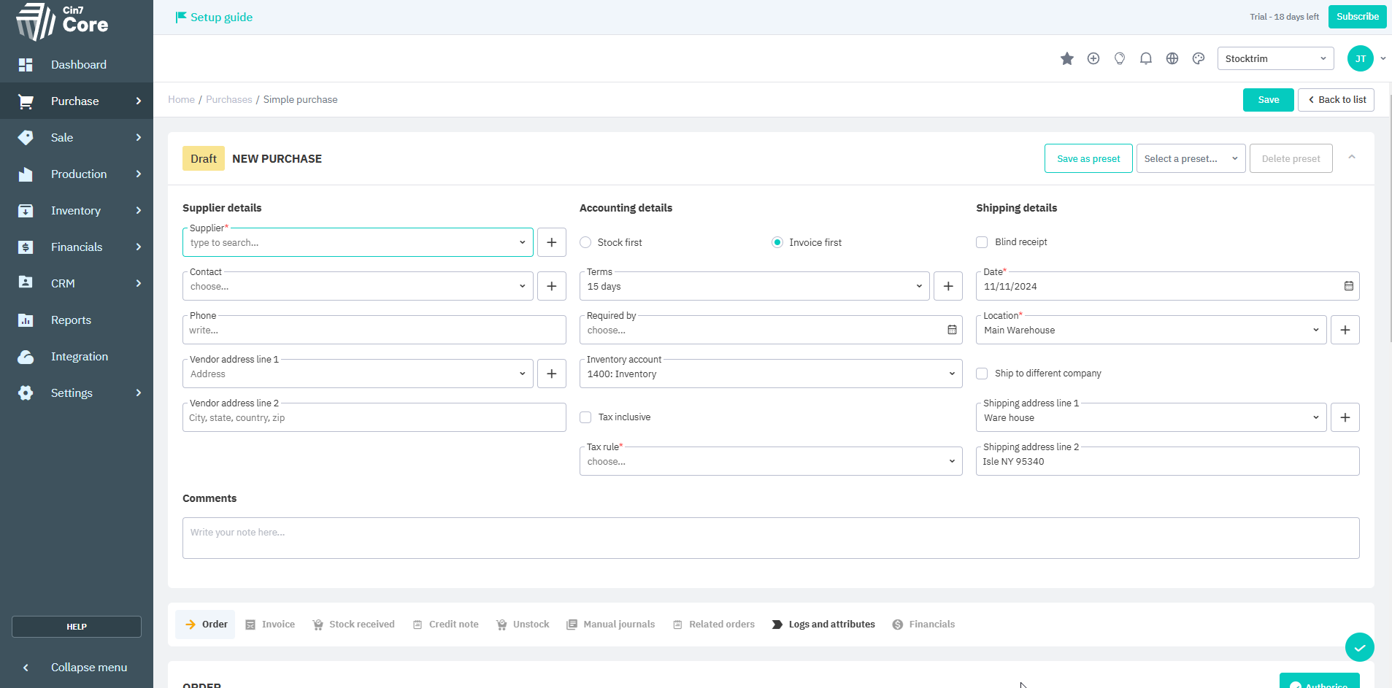The width and height of the screenshot is (1392, 688).
Task: Click the favorites star icon
Action: (1066, 58)
